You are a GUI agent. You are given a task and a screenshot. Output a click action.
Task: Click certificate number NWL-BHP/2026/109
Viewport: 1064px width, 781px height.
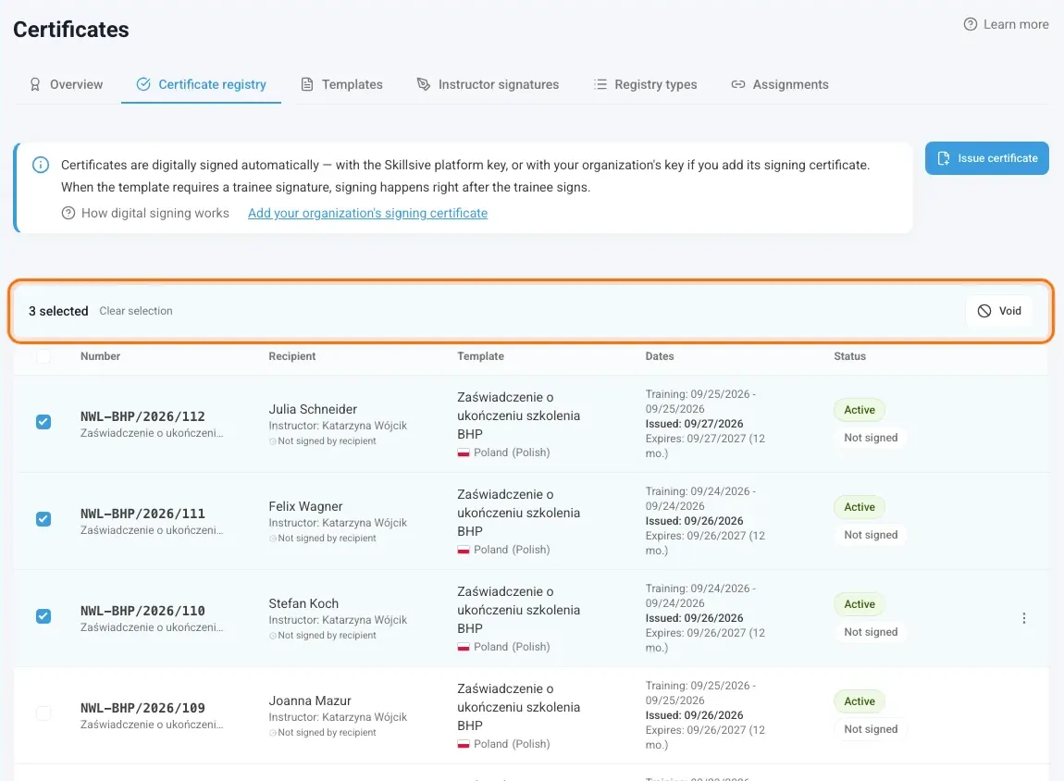(142, 708)
